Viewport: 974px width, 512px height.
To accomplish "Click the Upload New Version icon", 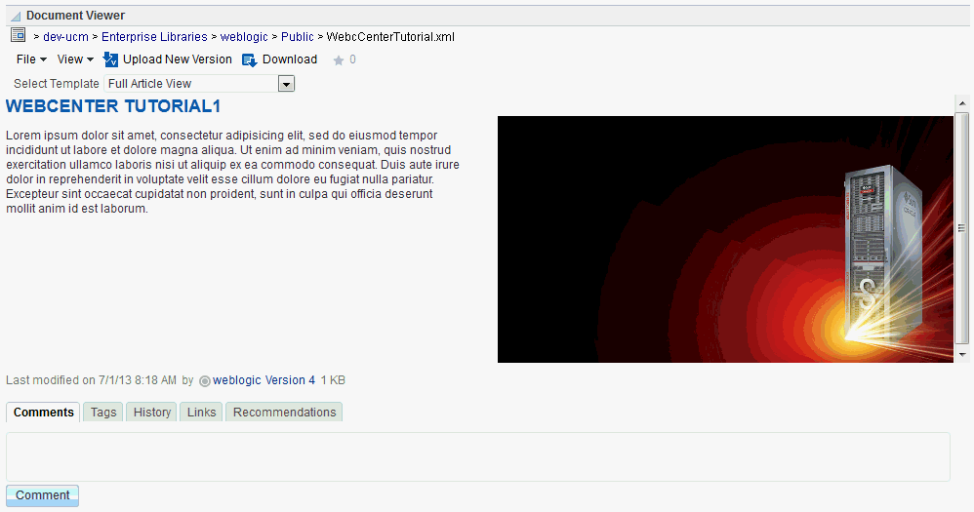I will pyautogui.click(x=110, y=59).
